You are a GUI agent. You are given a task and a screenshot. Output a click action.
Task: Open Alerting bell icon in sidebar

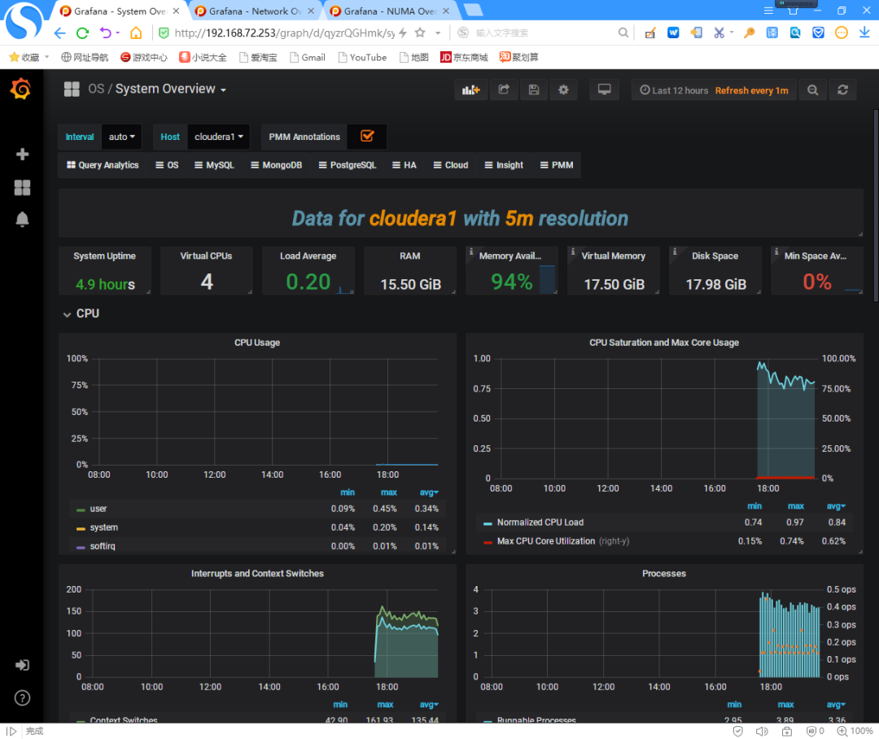22,219
